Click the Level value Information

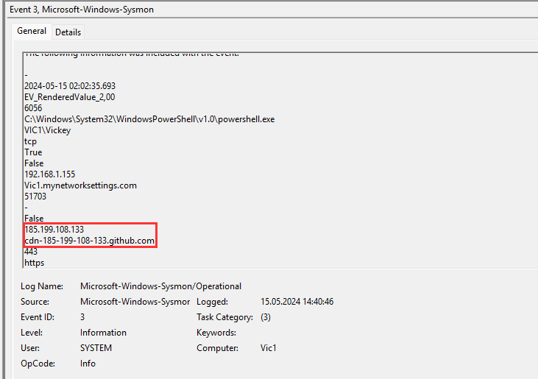pos(103,333)
